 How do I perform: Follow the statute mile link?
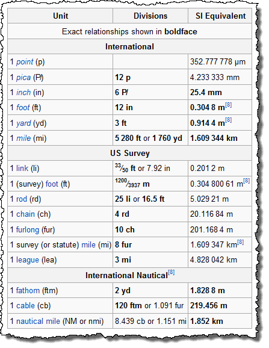88,245
